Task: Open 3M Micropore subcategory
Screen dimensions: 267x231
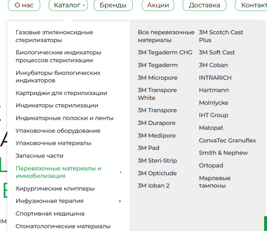Action: click(x=157, y=78)
